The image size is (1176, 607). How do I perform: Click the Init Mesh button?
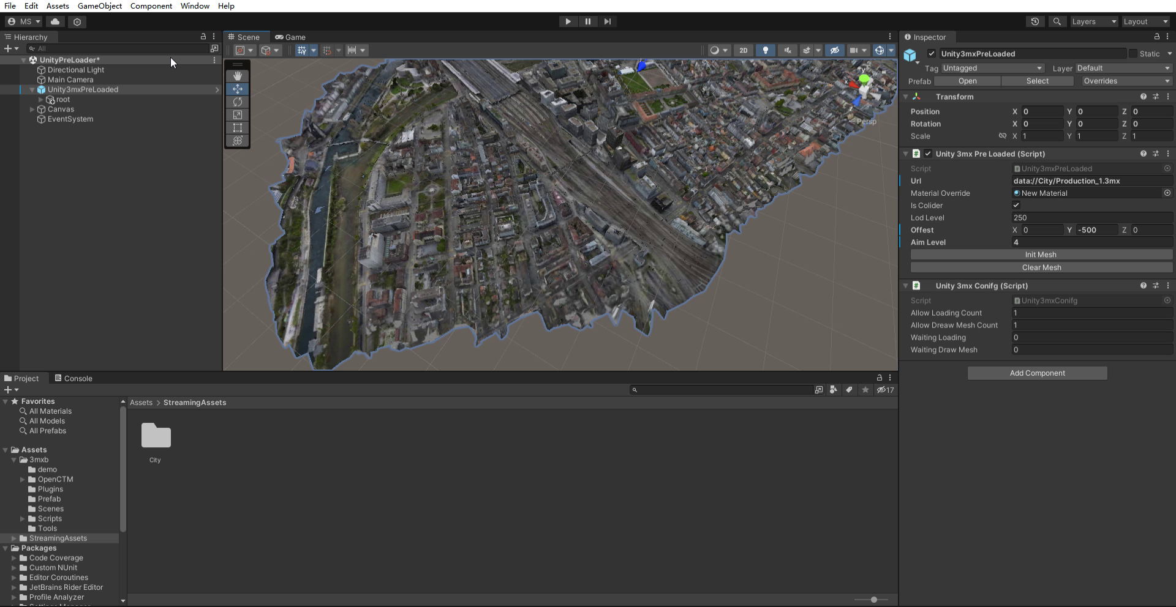(x=1041, y=255)
